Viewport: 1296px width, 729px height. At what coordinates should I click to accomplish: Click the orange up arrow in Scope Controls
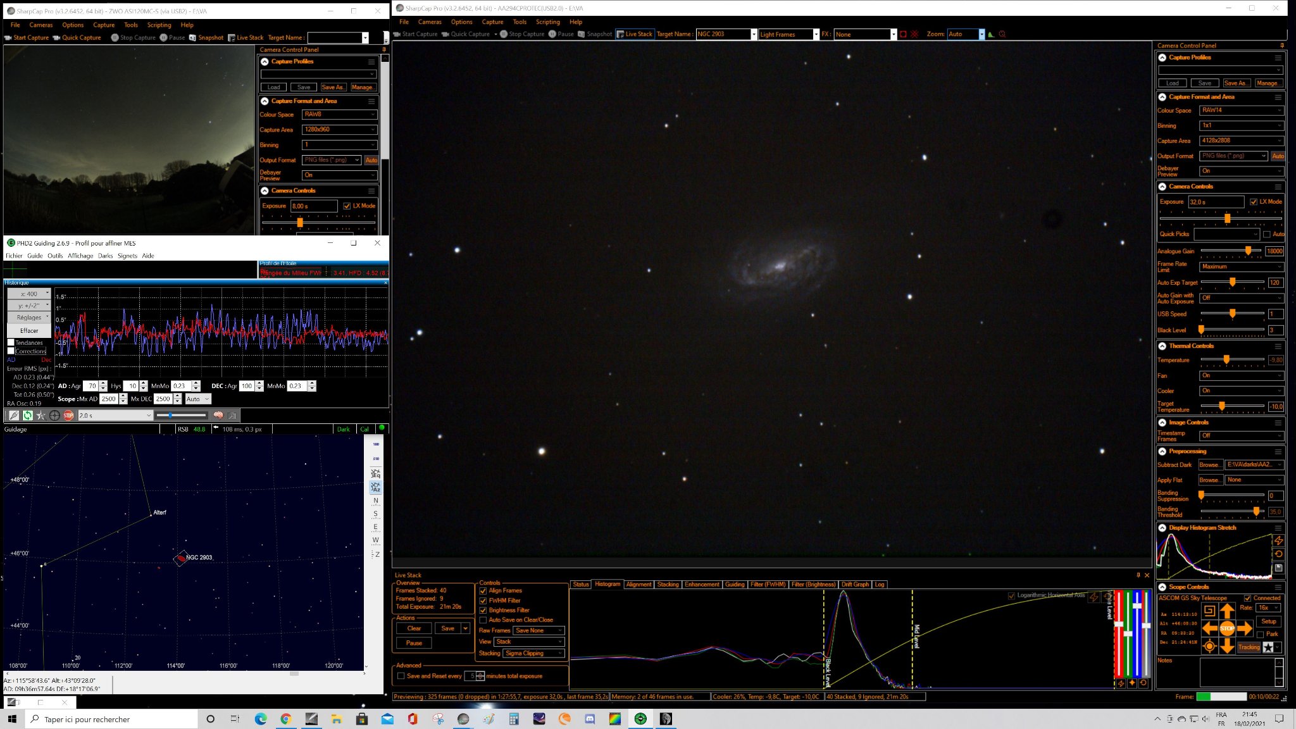point(1227,610)
